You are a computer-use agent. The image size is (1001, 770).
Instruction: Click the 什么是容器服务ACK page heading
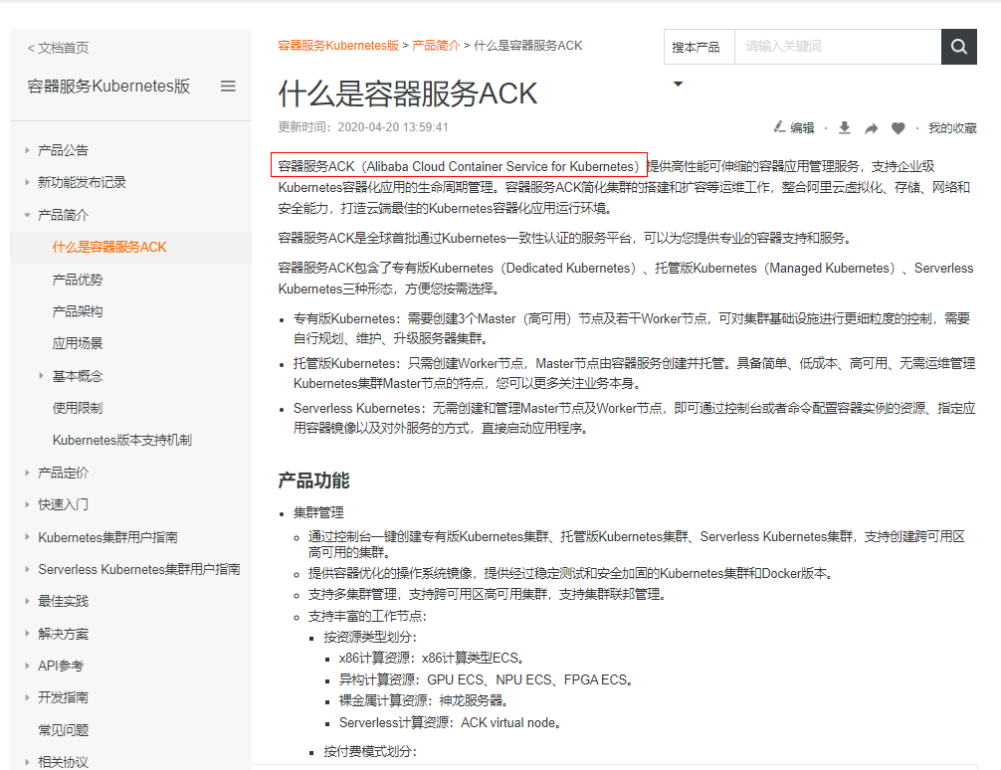click(x=408, y=94)
